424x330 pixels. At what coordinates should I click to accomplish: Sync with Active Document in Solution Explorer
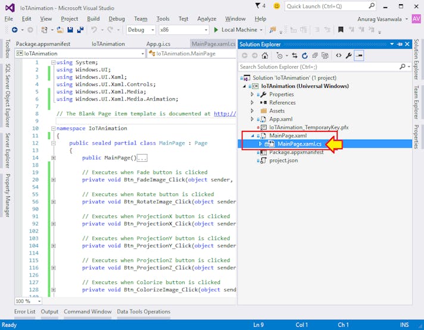coord(295,56)
